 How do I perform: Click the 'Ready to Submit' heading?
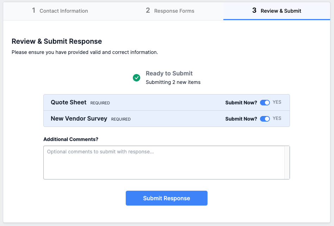pos(169,73)
